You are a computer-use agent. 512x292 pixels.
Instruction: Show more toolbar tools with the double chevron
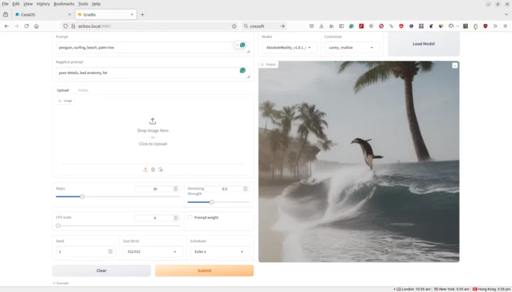click(x=496, y=26)
